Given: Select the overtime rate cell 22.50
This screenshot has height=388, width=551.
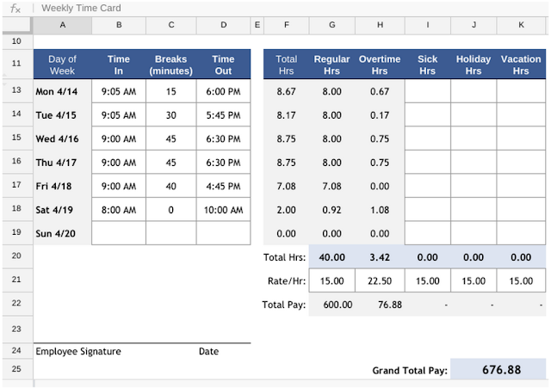Looking at the screenshot, I should pos(380,280).
